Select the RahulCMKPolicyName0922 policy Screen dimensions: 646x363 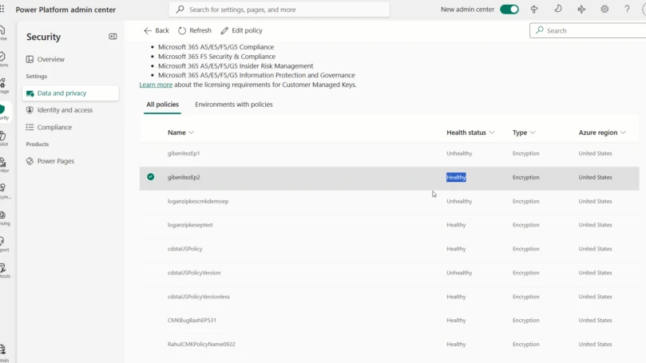point(201,344)
